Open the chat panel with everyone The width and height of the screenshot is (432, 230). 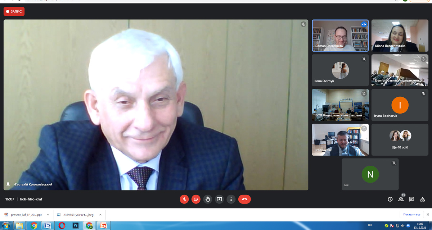411,199
